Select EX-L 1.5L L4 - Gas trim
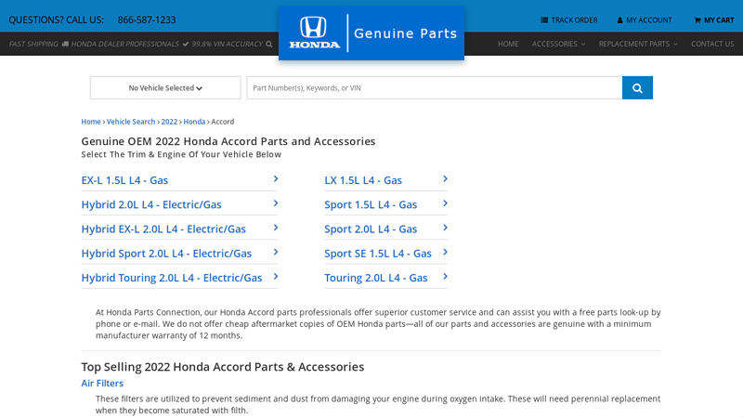 [124, 180]
